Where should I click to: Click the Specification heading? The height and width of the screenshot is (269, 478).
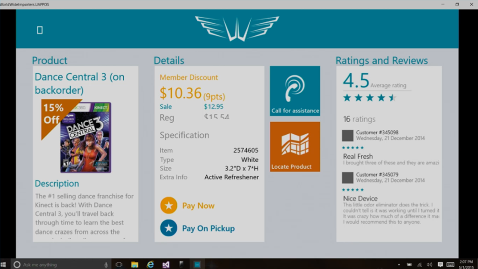184,135
